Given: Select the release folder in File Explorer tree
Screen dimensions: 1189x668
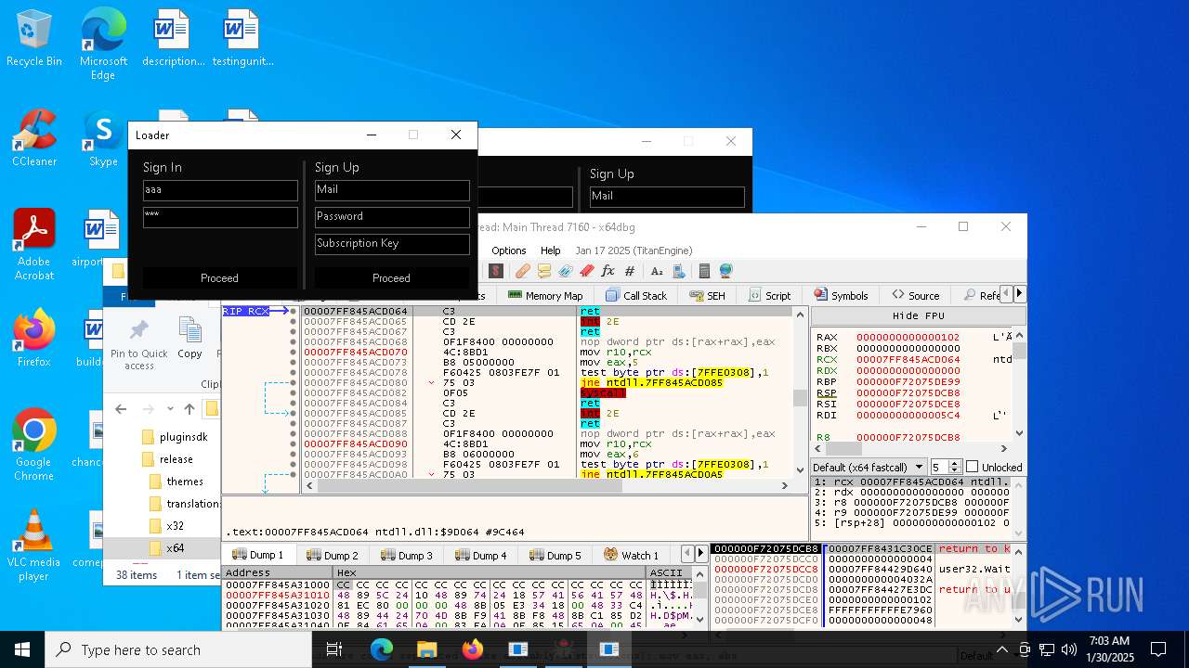Looking at the screenshot, I should pyautogui.click(x=176, y=459).
